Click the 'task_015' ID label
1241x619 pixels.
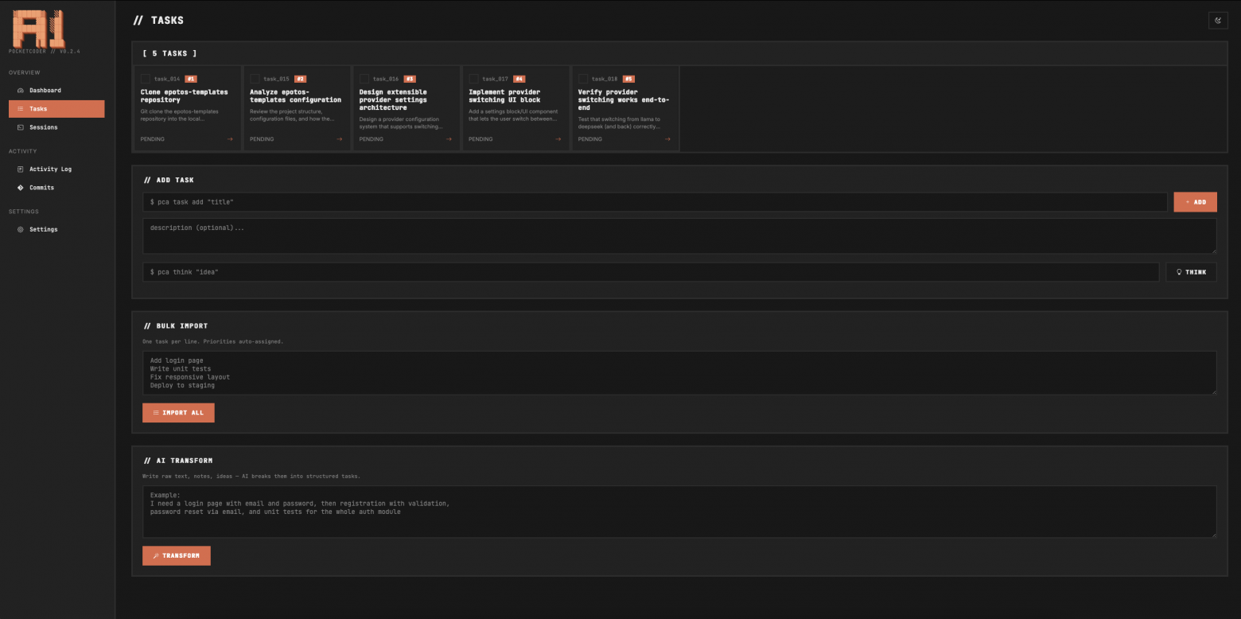coord(277,80)
